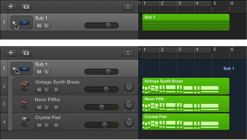Mute the Vintage Synth Brass track
247x140 pixels.
[x=39, y=90]
